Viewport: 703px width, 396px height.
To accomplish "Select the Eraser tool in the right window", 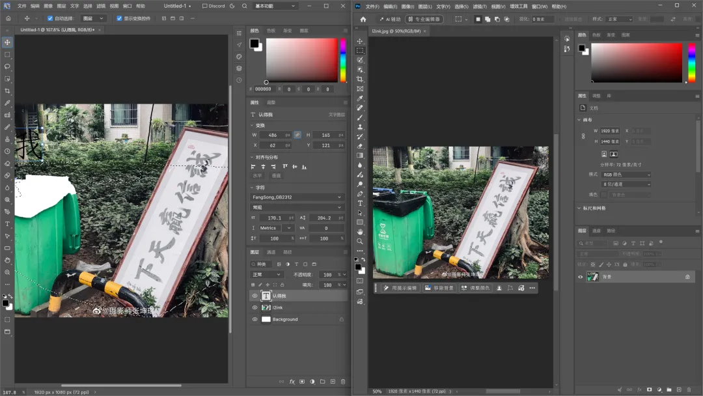I will (360, 146).
